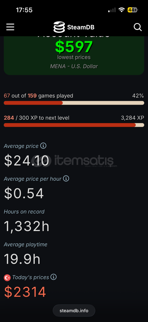Image resolution: width=148 pixels, height=322 pixels.
Task: Tap the search magnifier icon
Action: click(138, 27)
